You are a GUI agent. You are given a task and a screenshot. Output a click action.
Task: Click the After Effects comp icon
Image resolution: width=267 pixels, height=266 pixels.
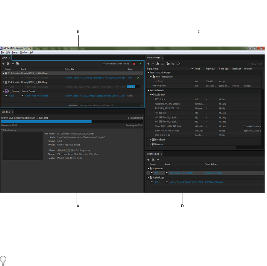click(6, 91)
